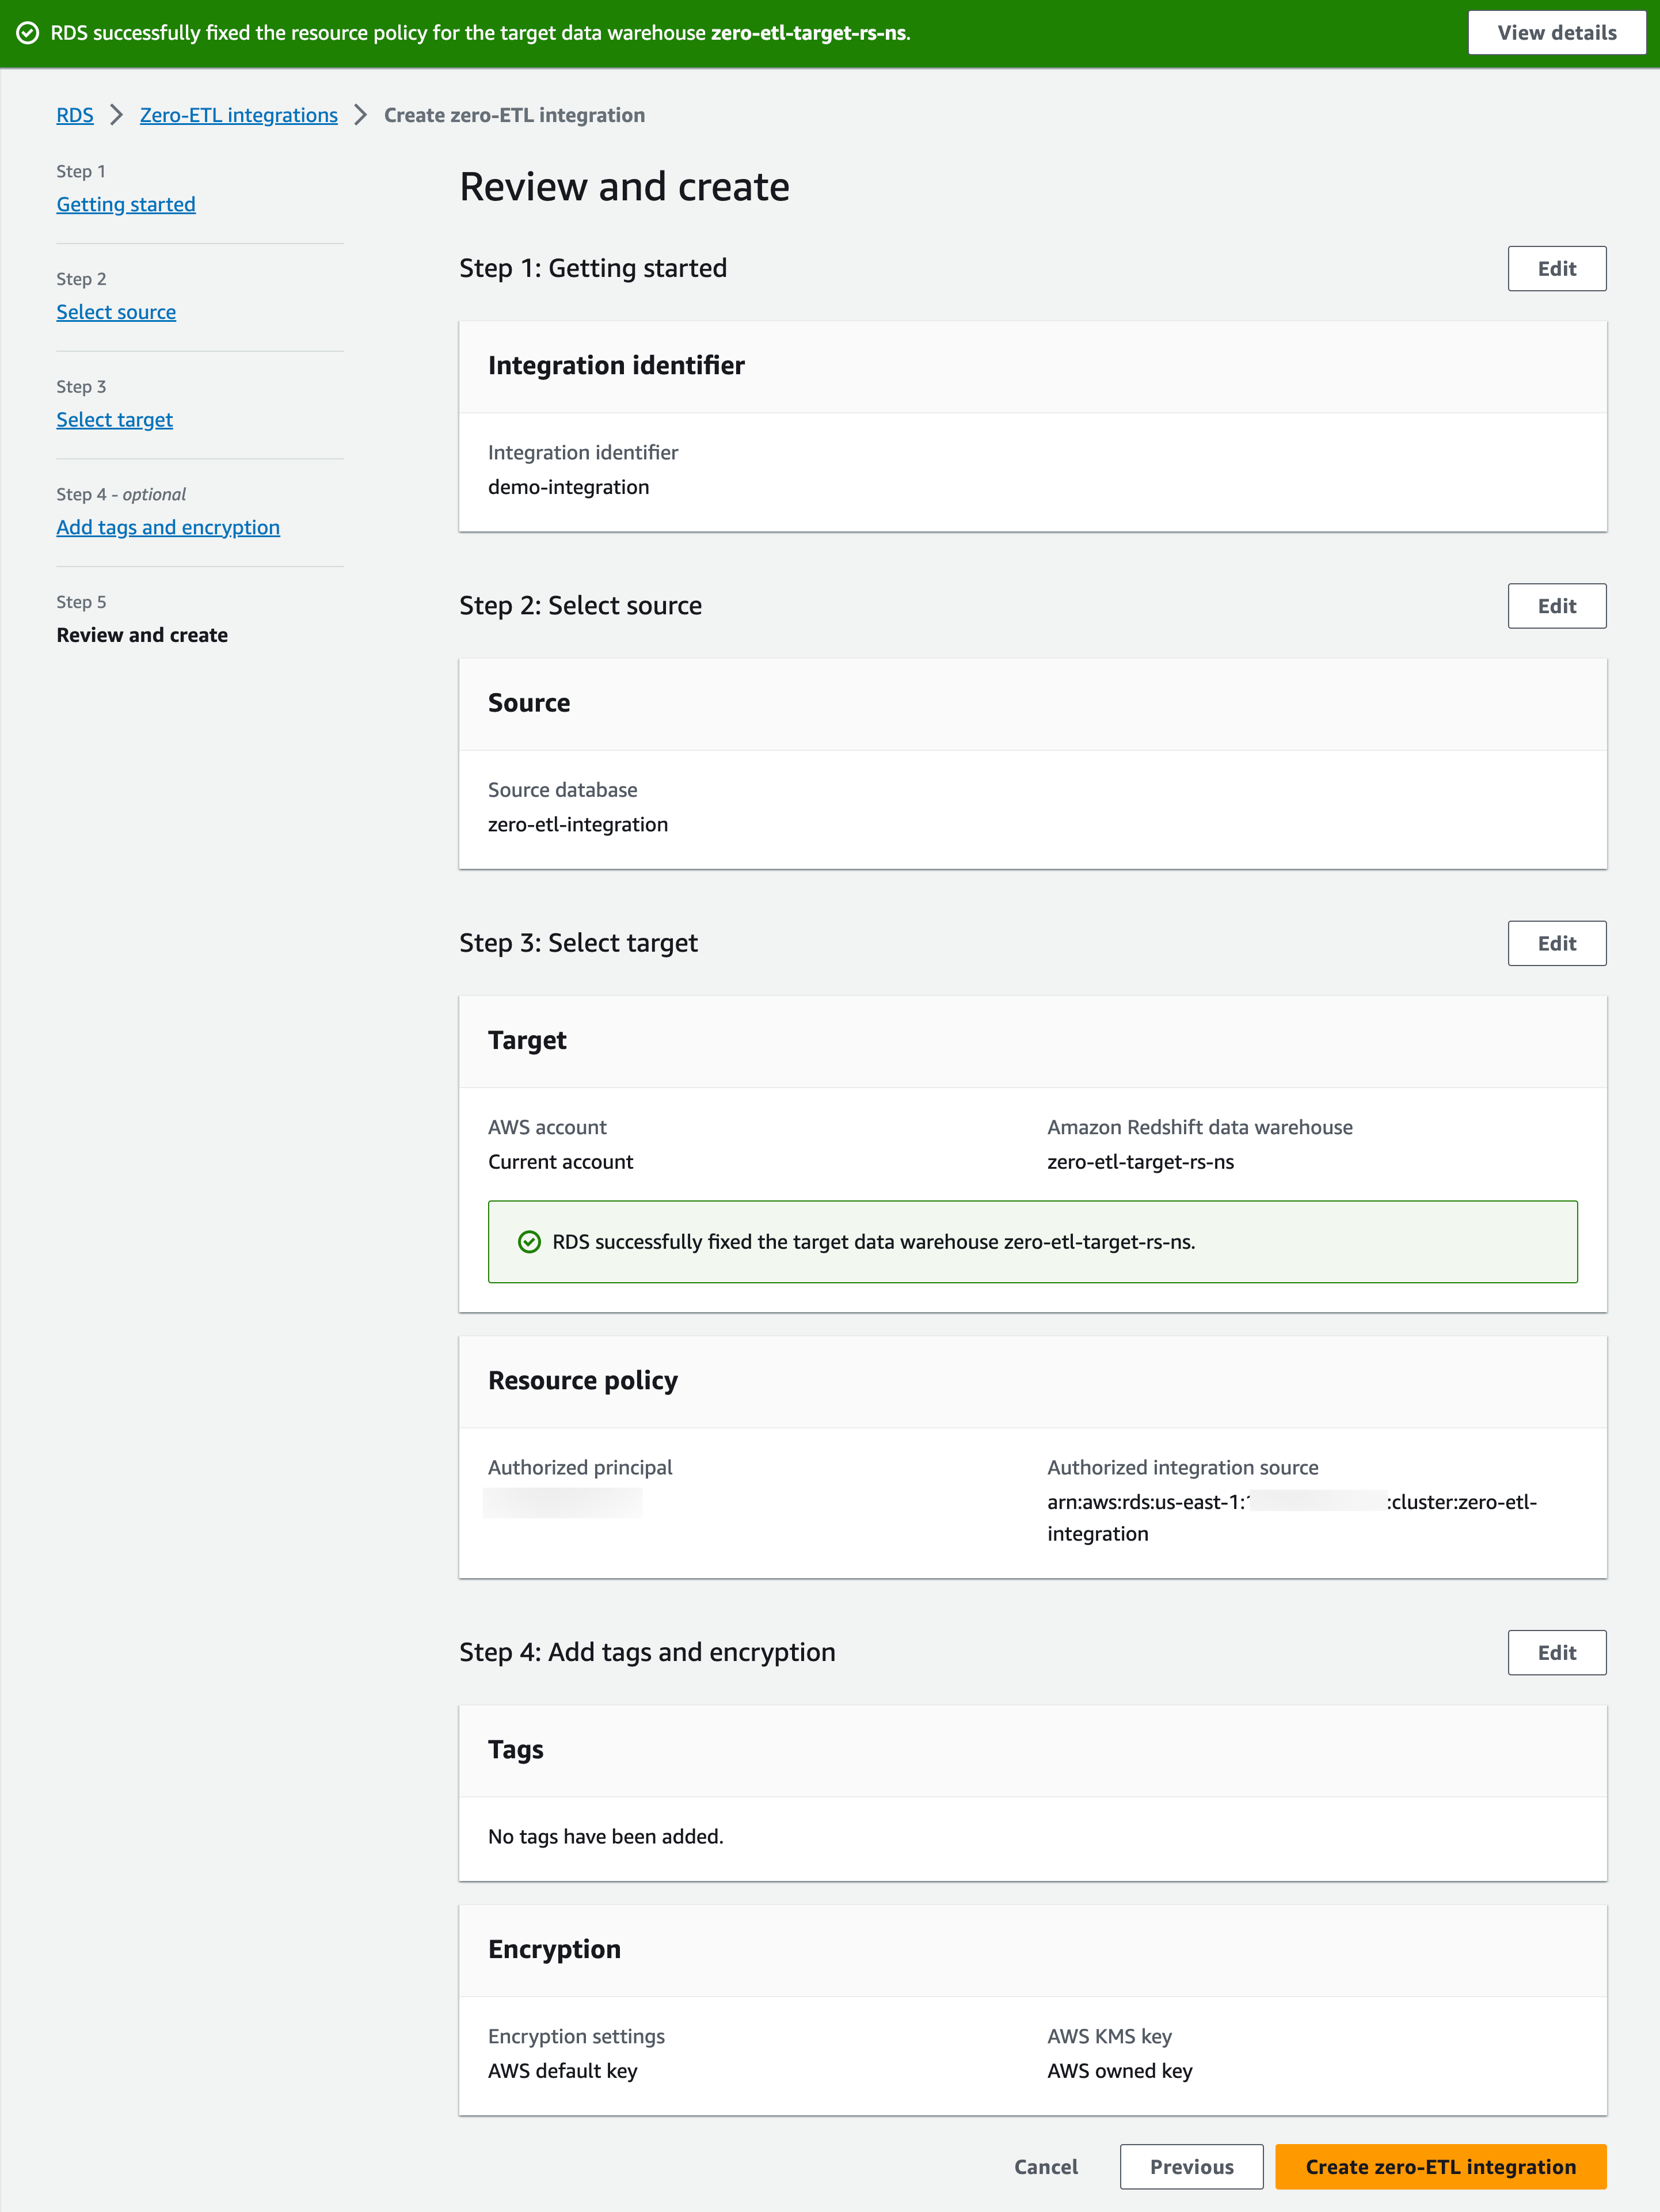Navigate to Select source step
The width and height of the screenshot is (1660, 2212).
116,312
